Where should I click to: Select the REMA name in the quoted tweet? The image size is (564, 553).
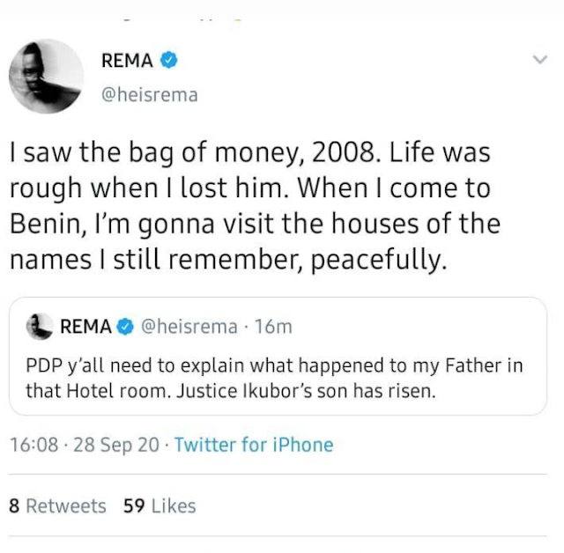click(85, 328)
